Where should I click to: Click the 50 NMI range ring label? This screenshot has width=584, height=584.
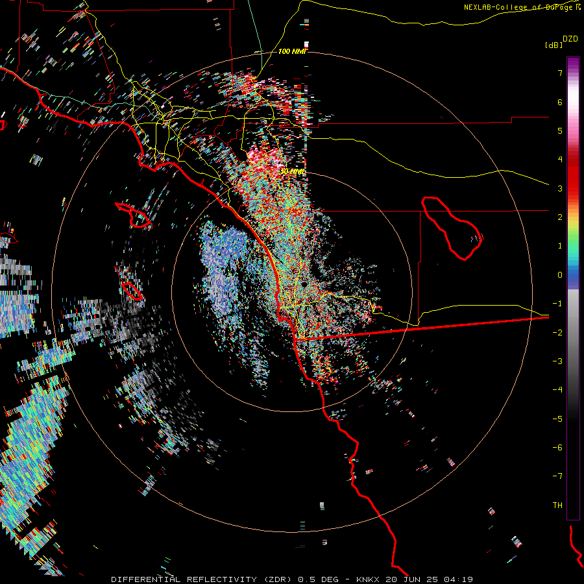coord(293,172)
